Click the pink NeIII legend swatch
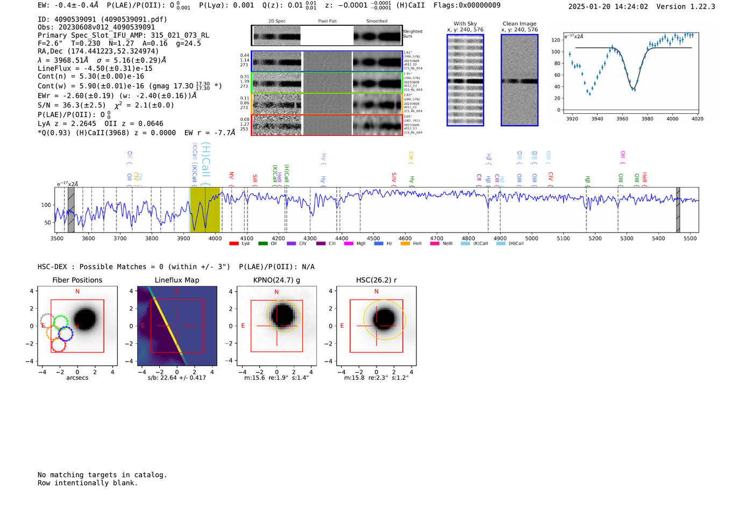Screen dimensions: 753x512 435,243
